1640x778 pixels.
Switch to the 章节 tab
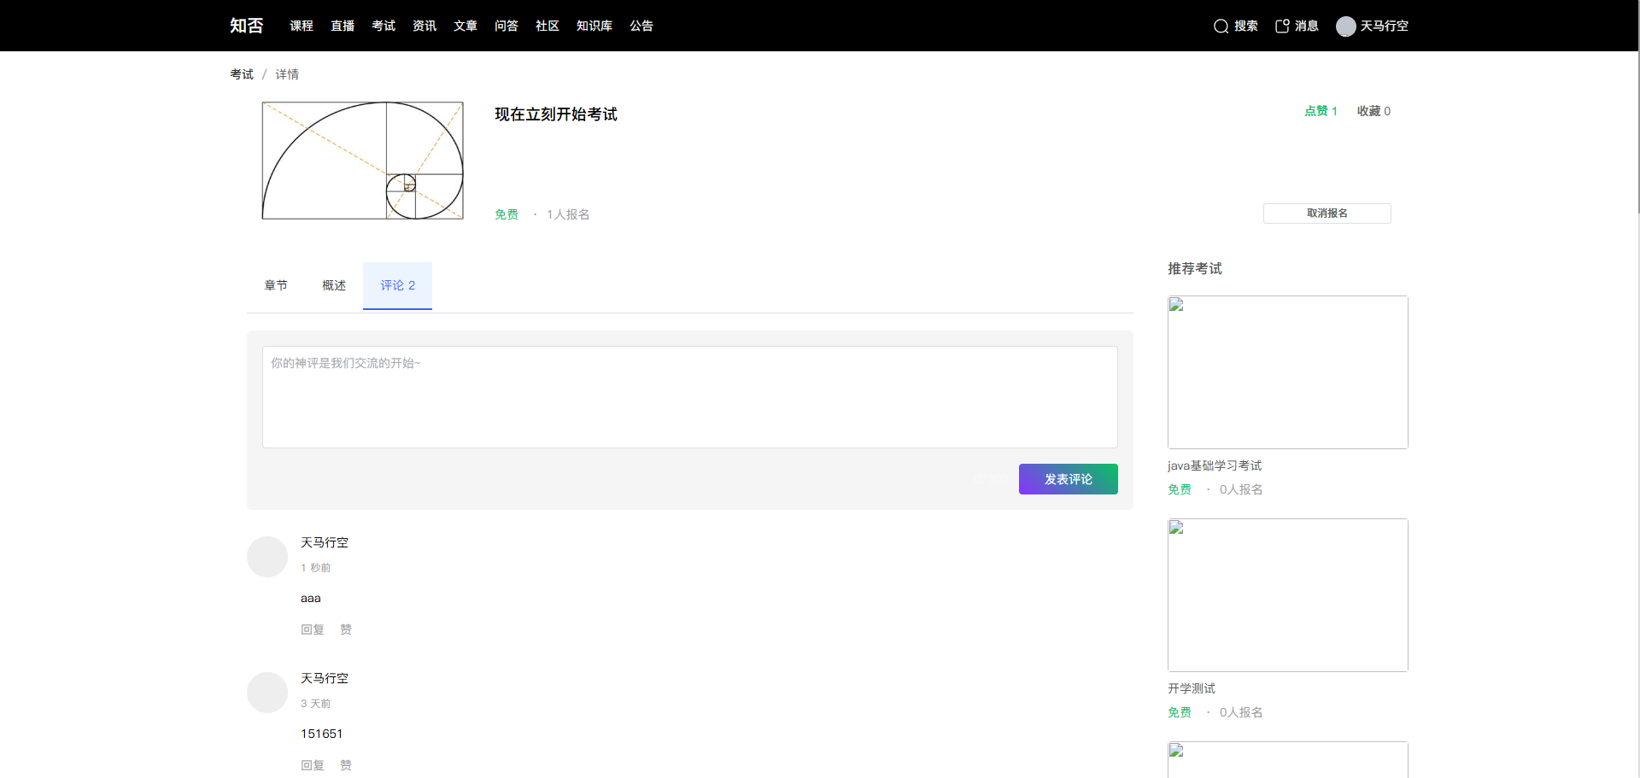click(x=276, y=285)
